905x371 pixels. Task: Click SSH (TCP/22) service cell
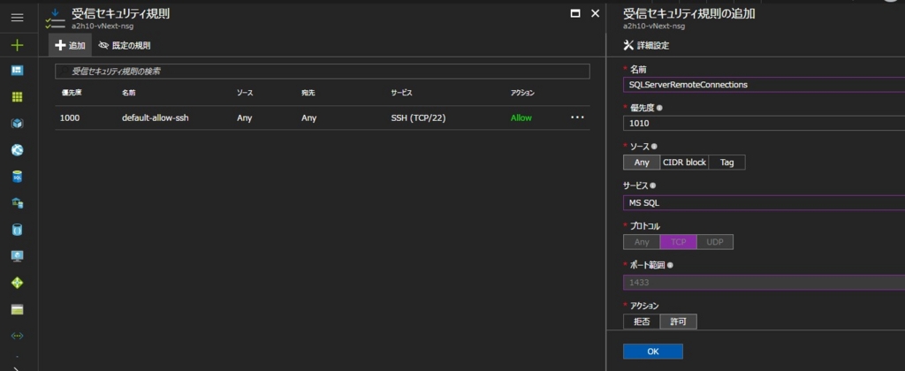point(418,117)
